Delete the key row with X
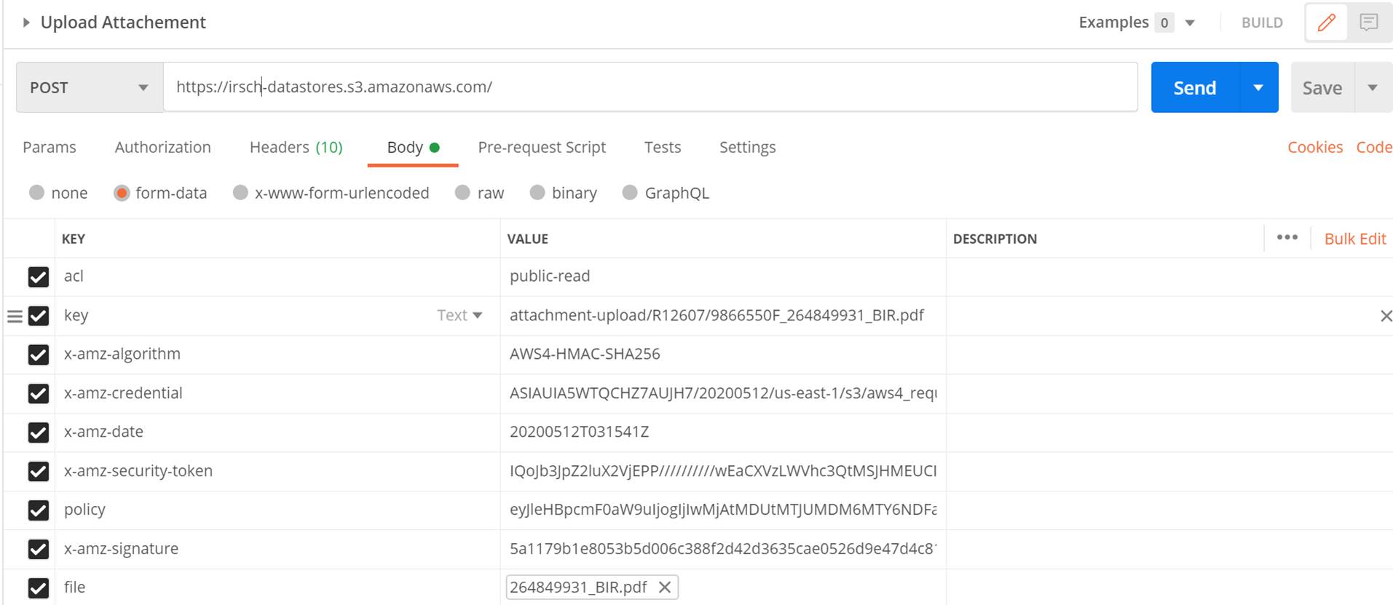Viewport: 1393px width, 605px height. pyautogui.click(x=1386, y=316)
